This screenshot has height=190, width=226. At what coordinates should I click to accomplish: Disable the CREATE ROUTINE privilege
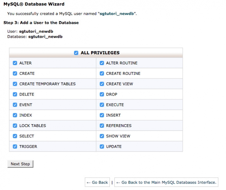[102, 73]
